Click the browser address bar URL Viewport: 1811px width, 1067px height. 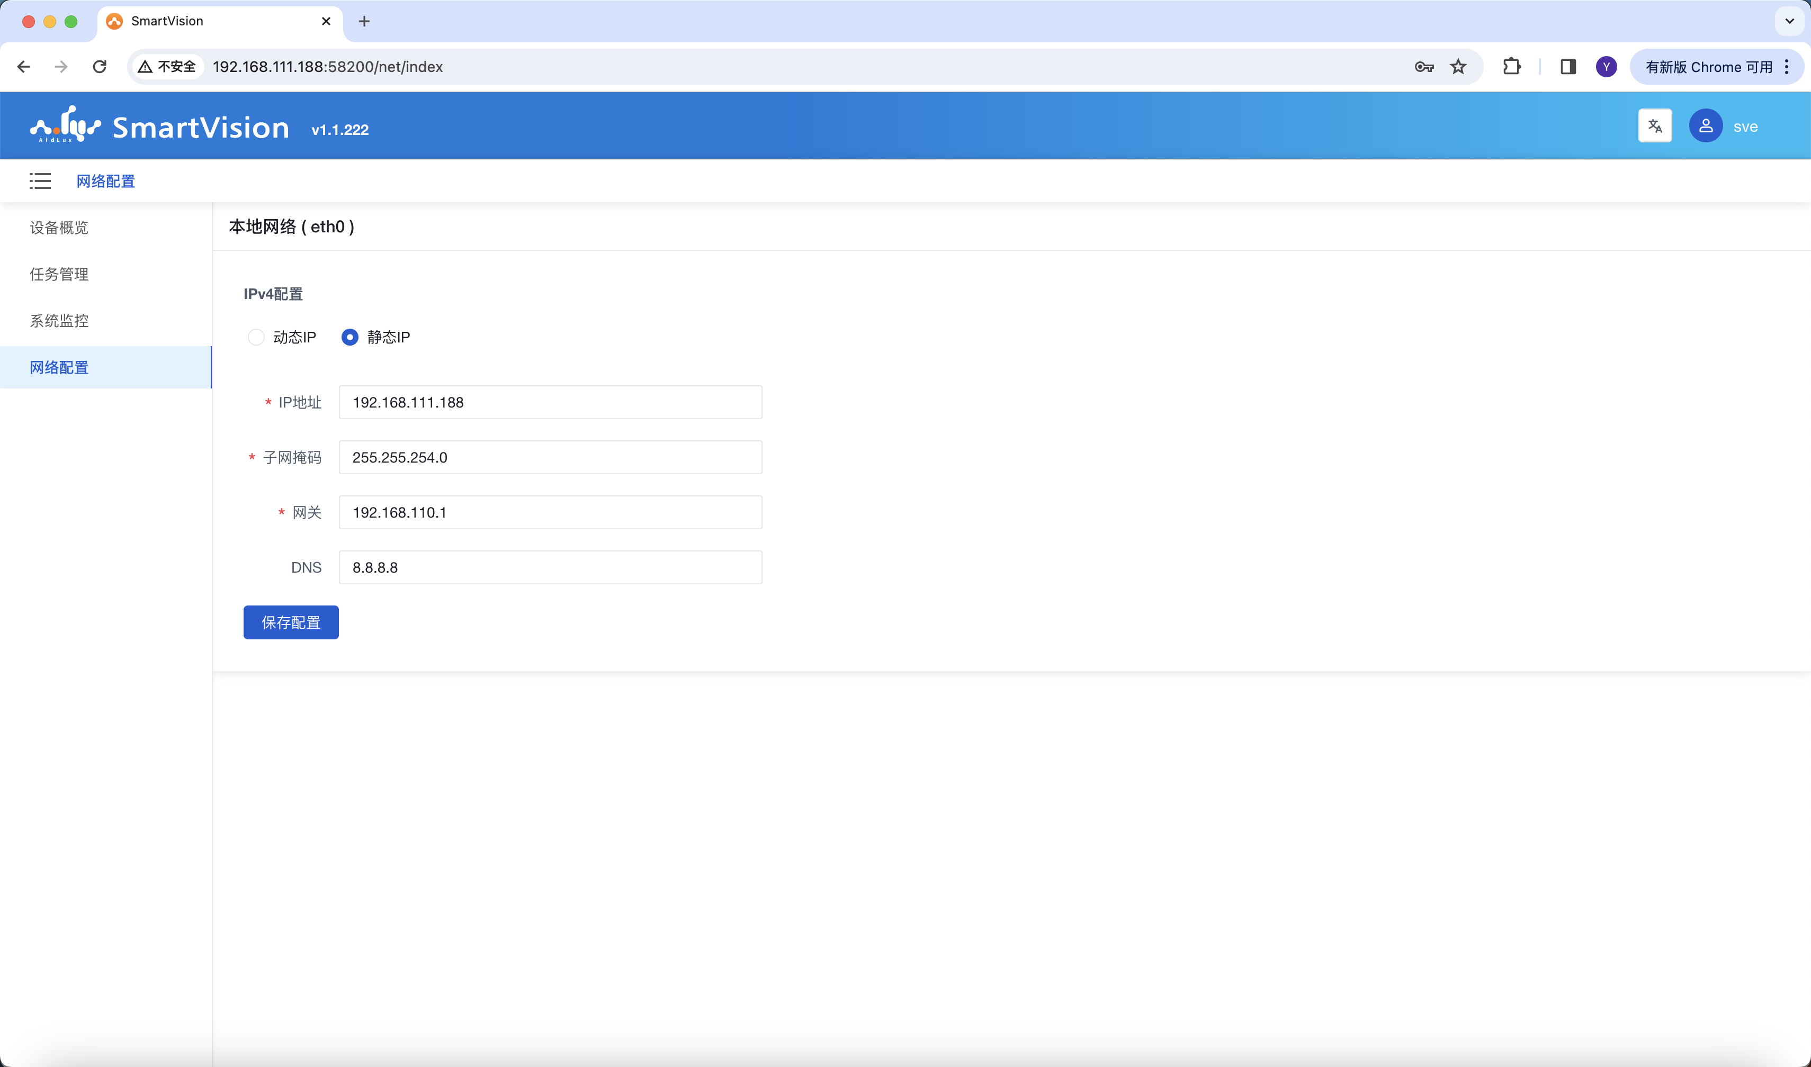(x=328, y=67)
